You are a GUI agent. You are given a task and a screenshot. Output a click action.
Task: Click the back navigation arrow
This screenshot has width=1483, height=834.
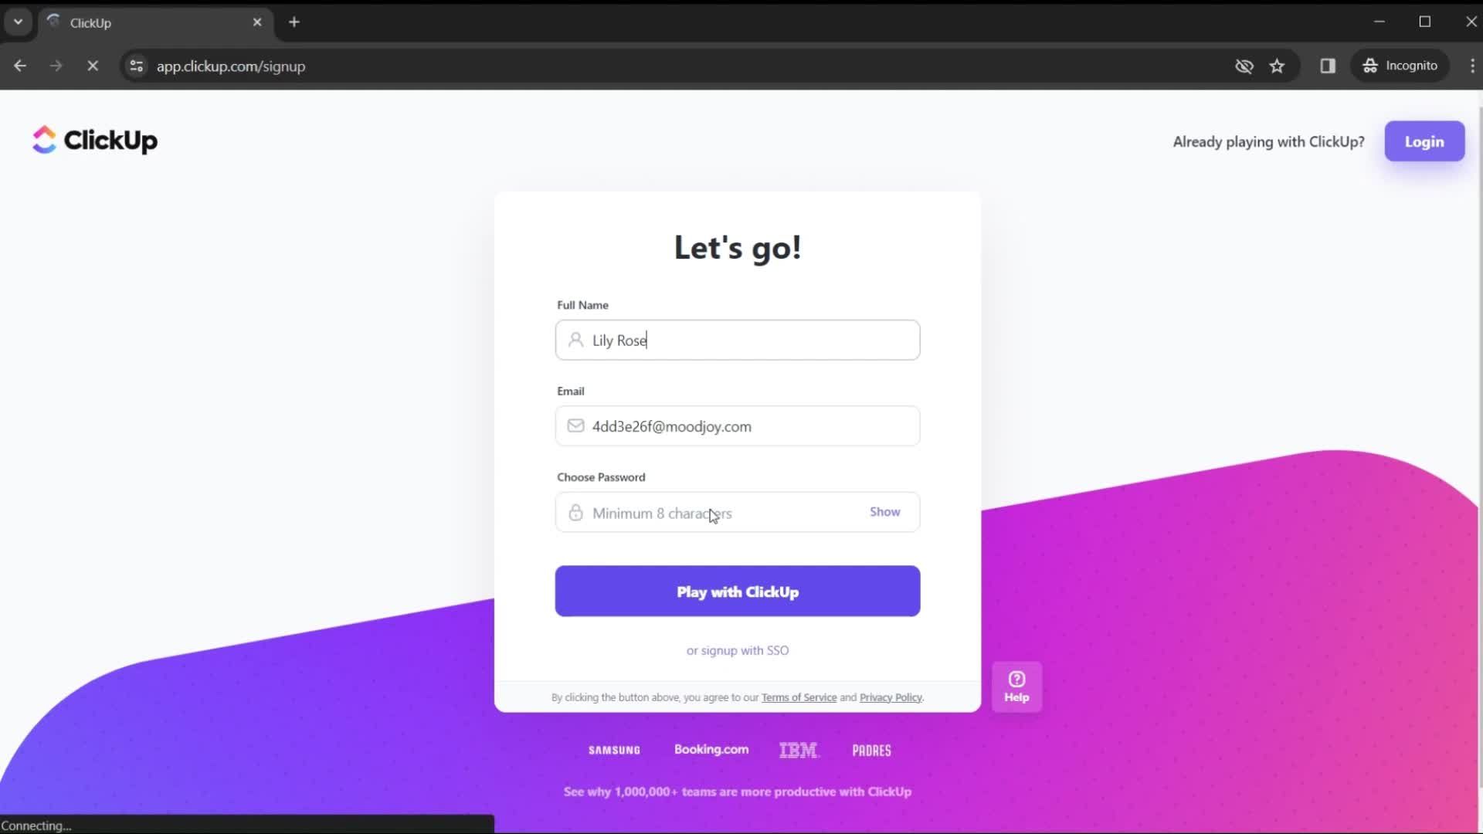pyautogui.click(x=20, y=65)
